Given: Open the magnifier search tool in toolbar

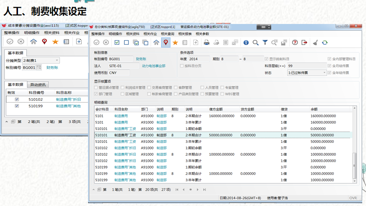Looking at the screenshot, I should click(255, 43).
